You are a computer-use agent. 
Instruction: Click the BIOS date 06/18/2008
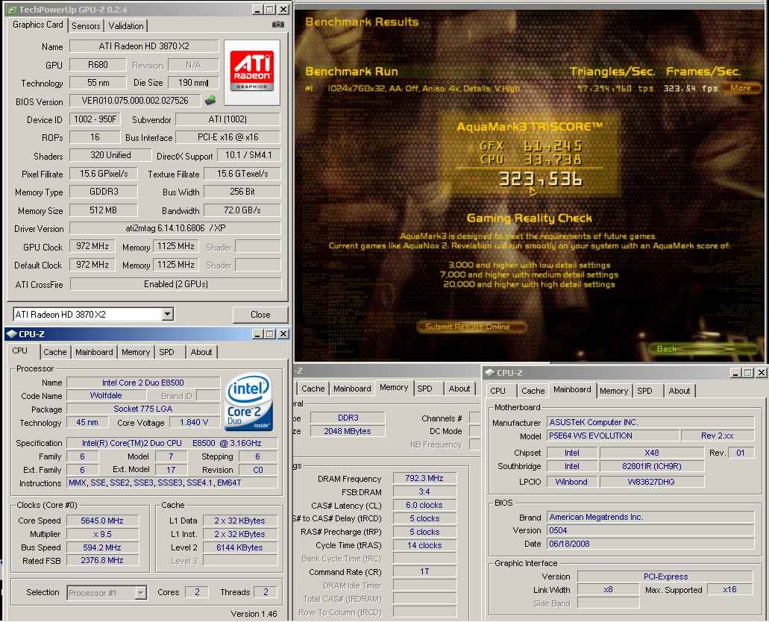click(x=650, y=544)
